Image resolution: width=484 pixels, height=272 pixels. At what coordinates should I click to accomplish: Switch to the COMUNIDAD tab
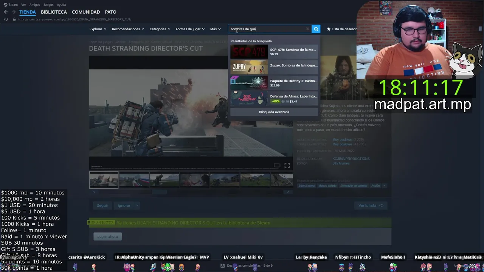coord(86,12)
